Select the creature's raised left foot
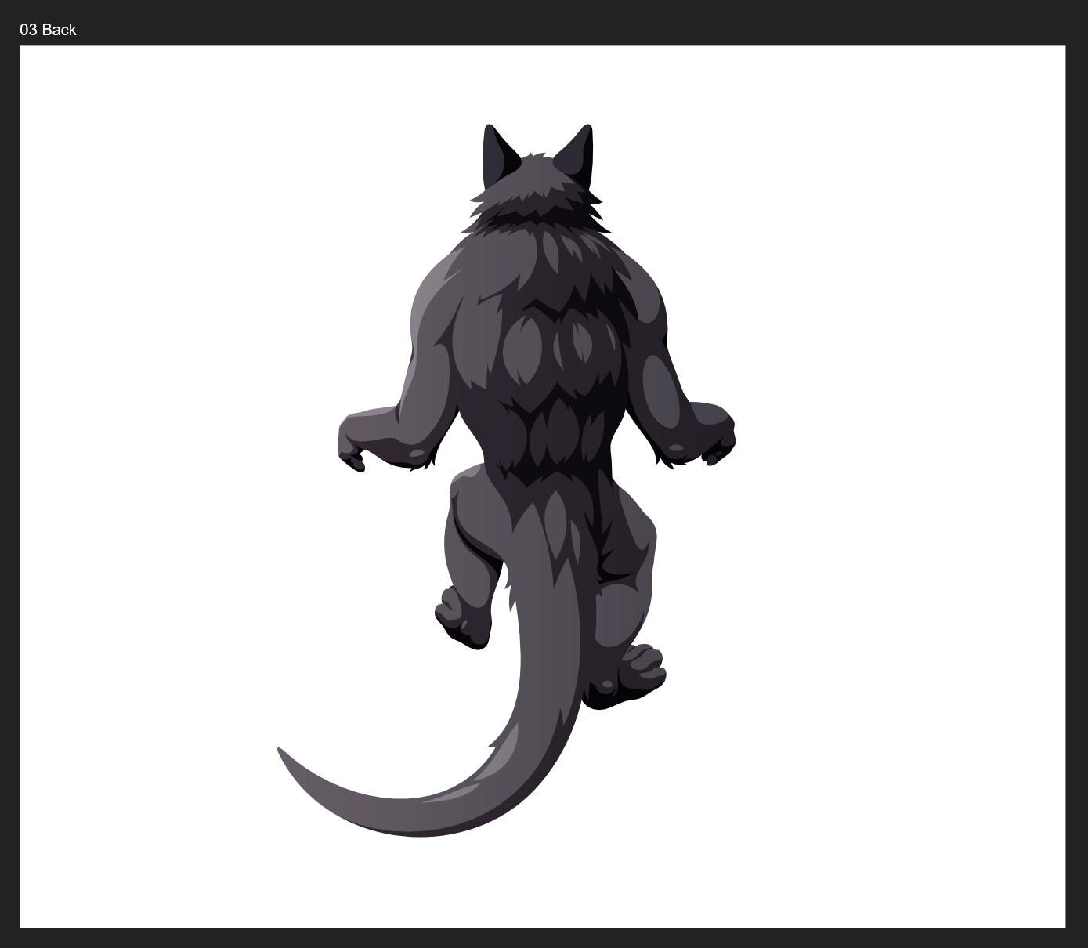Image resolution: width=1088 pixels, height=948 pixels. 462,619
